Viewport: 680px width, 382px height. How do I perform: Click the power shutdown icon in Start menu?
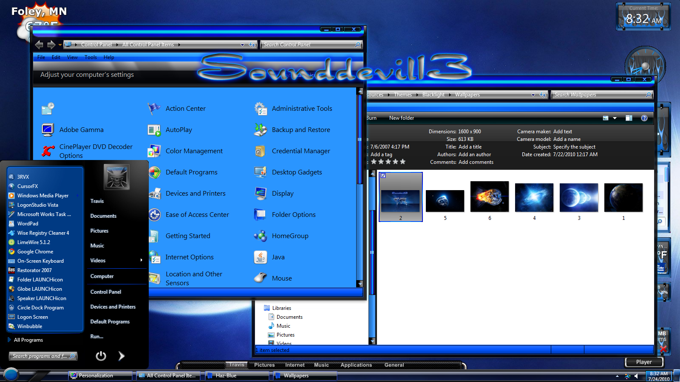point(101,356)
